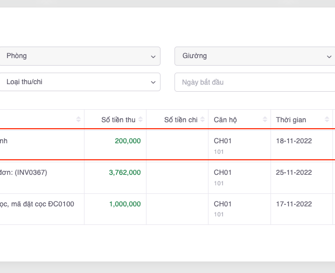Select the 3,762,000 amount cell
This screenshot has height=273, width=335.
pyautogui.click(x=125, y=173)
